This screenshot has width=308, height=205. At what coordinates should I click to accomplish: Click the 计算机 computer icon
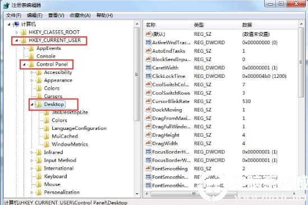[16, 24]
